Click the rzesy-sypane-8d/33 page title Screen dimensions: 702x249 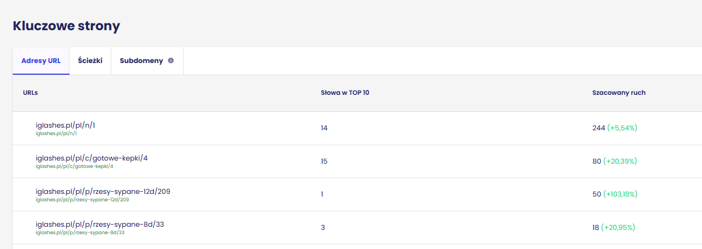click(x=100, y=224)
